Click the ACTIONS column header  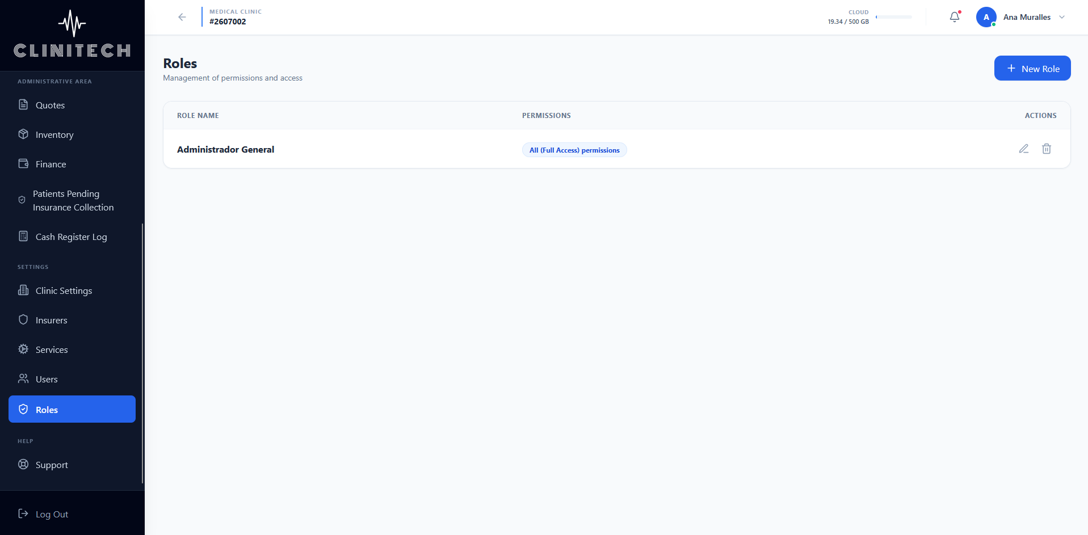1040,115
